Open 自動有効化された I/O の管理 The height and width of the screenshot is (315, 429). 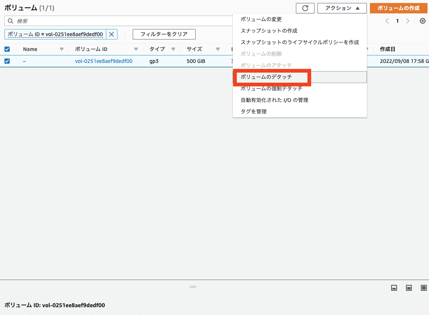coord(300,100)
